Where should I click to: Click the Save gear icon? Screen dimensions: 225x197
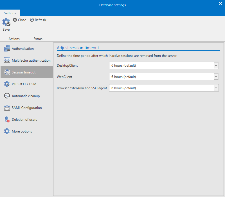click(x=6, y=22)
